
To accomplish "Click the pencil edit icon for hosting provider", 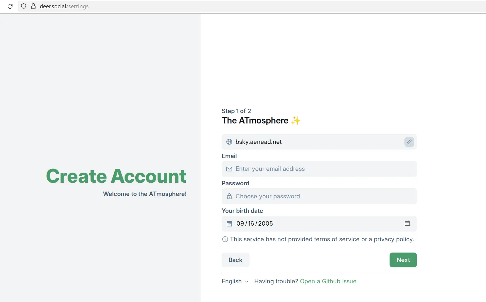I will pyautogui.click(x=409, y=142).
